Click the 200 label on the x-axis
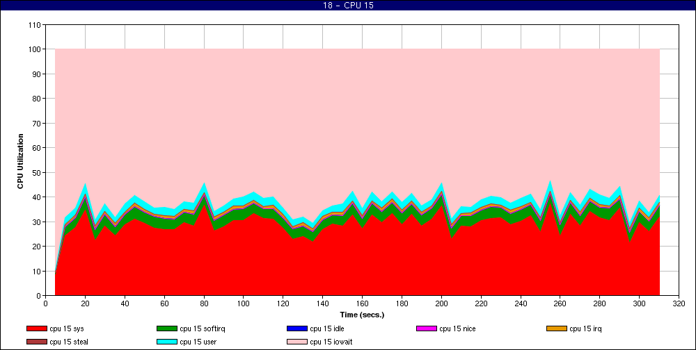Screen dimensions: 696x350 441,303
